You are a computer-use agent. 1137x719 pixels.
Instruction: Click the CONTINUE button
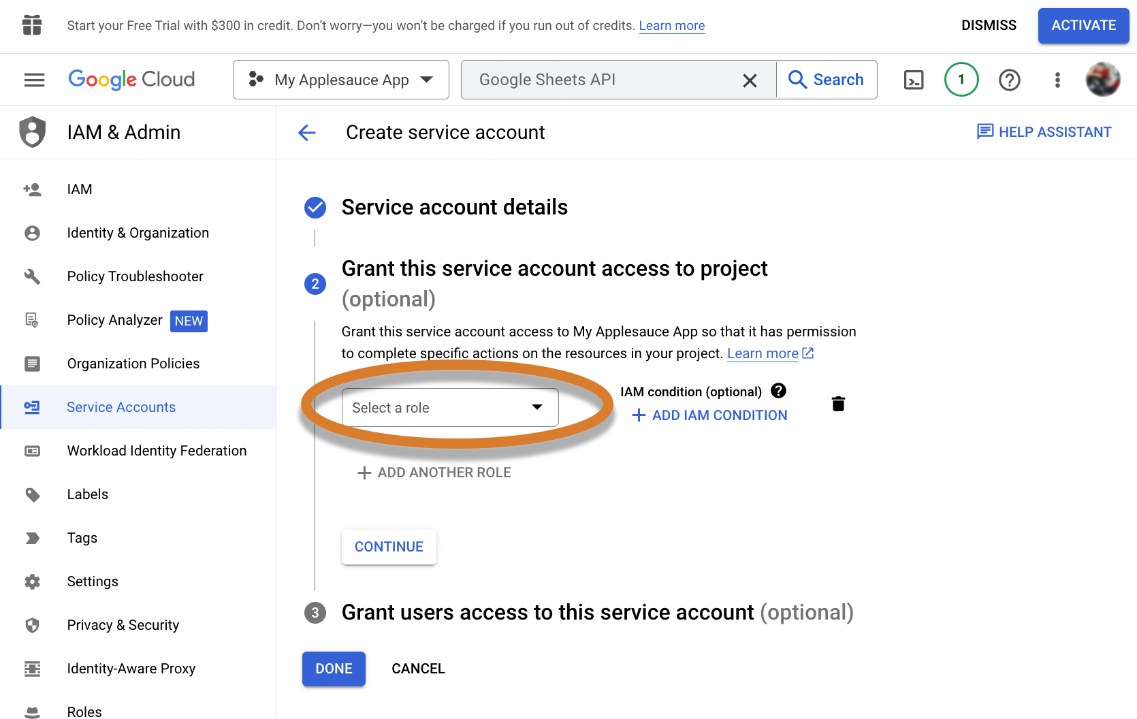pyautogui.click(x=389, y=547)
